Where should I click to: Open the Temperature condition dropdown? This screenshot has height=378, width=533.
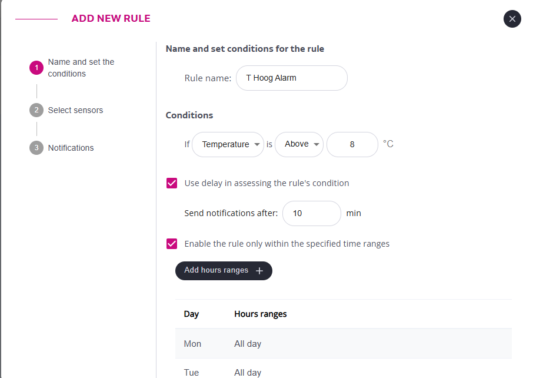coord(228,144)
